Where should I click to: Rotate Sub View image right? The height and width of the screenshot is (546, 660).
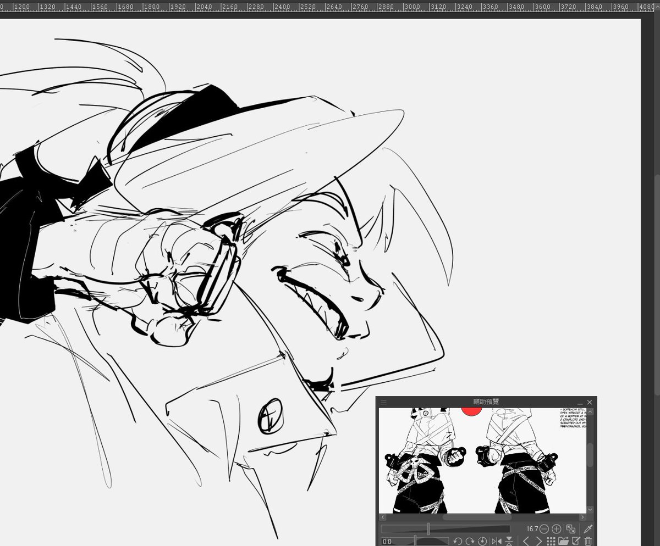(470, 541)
